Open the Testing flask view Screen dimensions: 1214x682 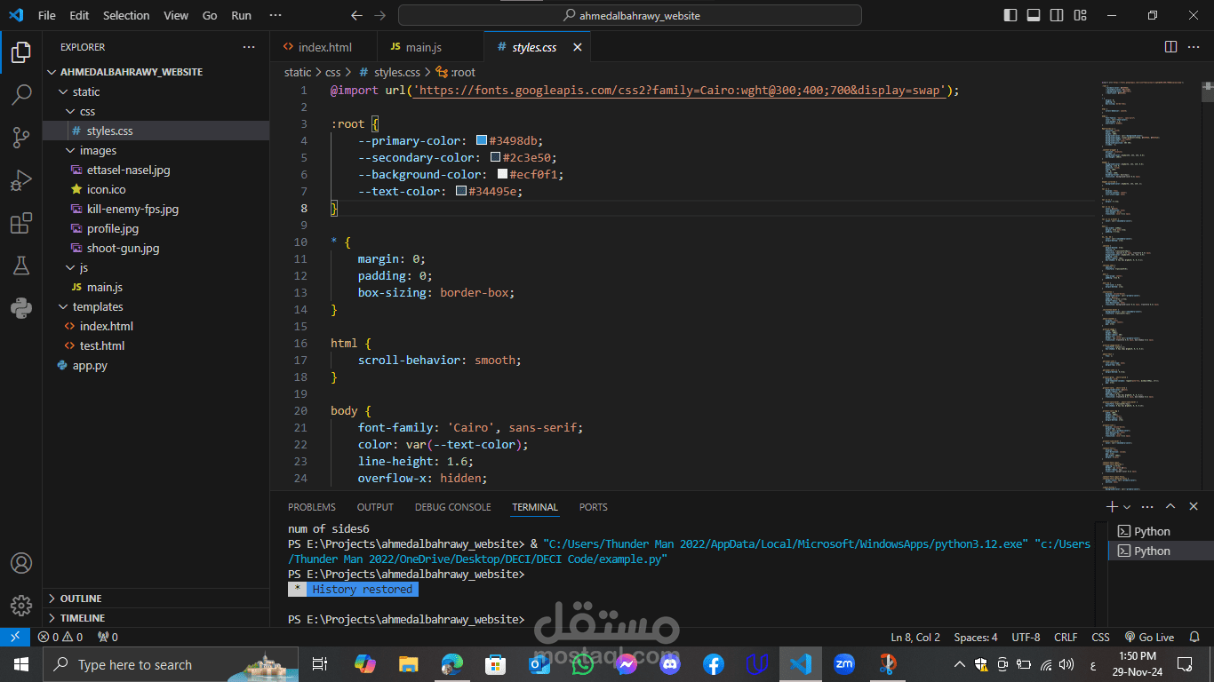tap(21, 266)
